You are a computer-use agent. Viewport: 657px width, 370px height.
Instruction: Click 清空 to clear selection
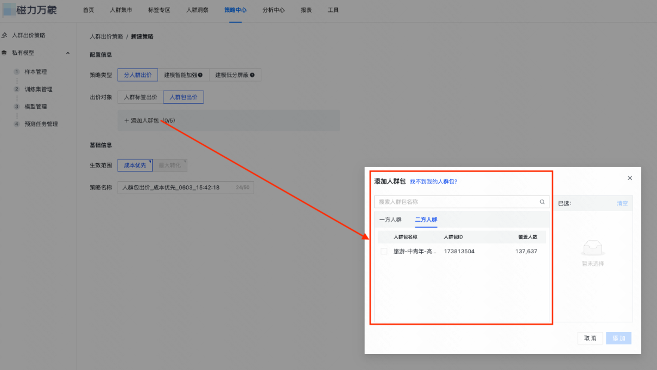pyautogui.click(x=622, y=203)
